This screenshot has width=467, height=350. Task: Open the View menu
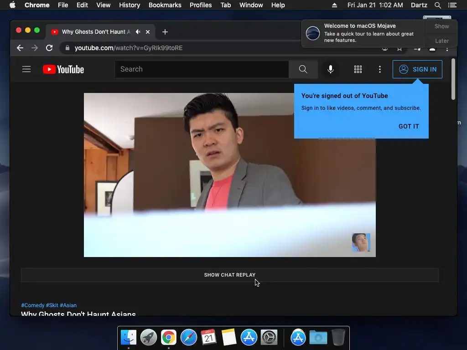104,5
